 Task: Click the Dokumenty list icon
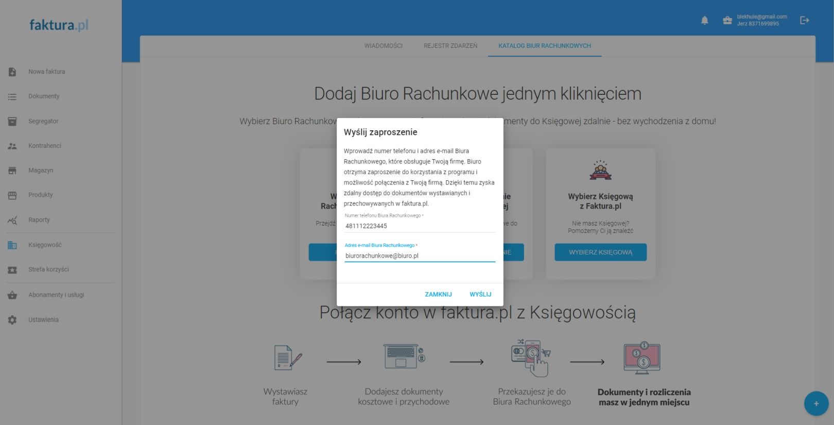[x=12, y=97]
